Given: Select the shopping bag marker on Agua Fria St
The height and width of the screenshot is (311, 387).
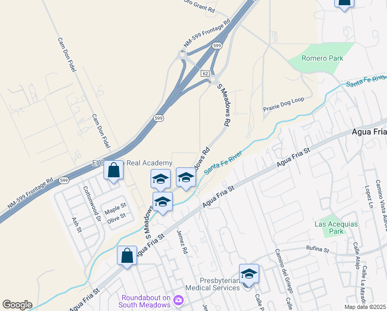Looking at the screenshot, I should (x=127, y=257).
